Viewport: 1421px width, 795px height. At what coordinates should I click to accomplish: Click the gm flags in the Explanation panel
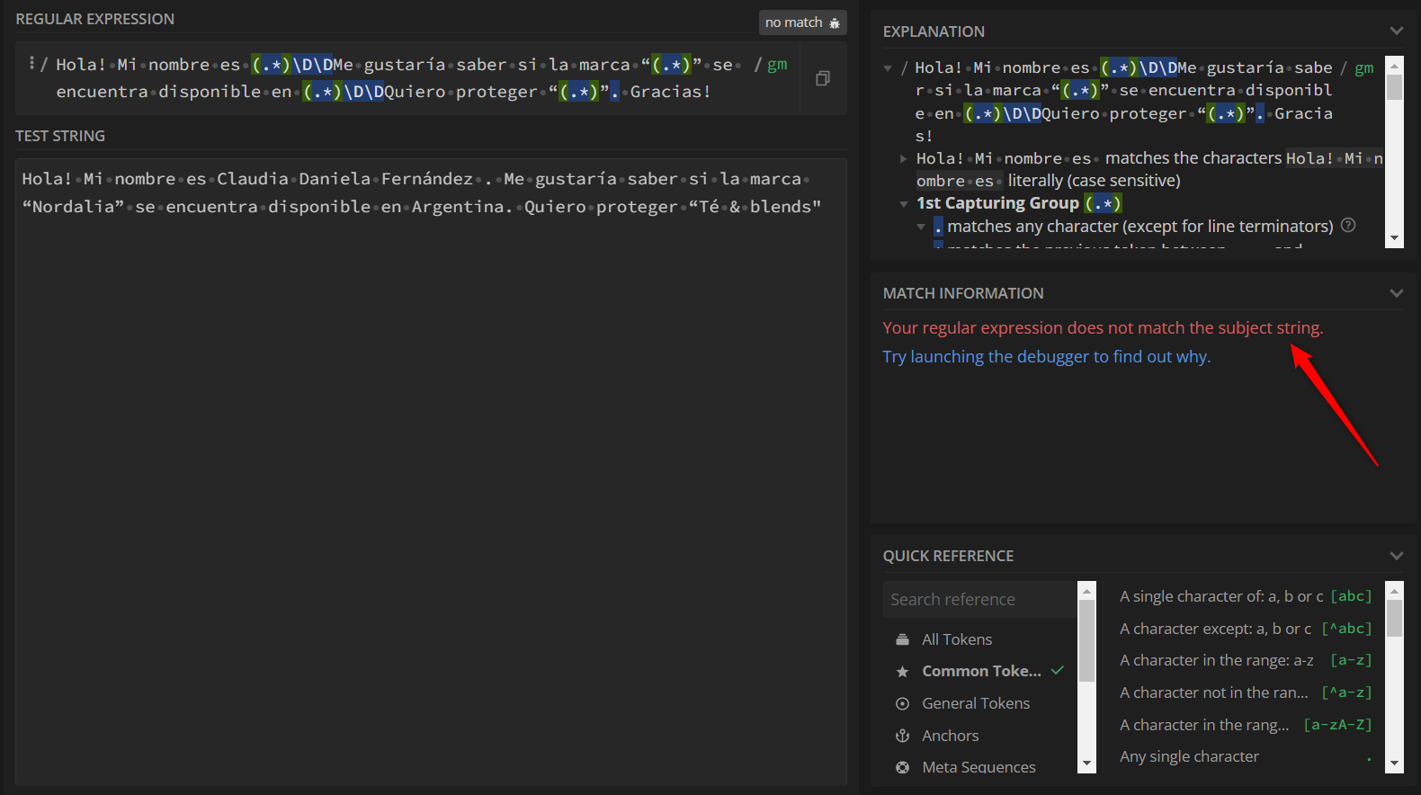(x=1363, y=68)
